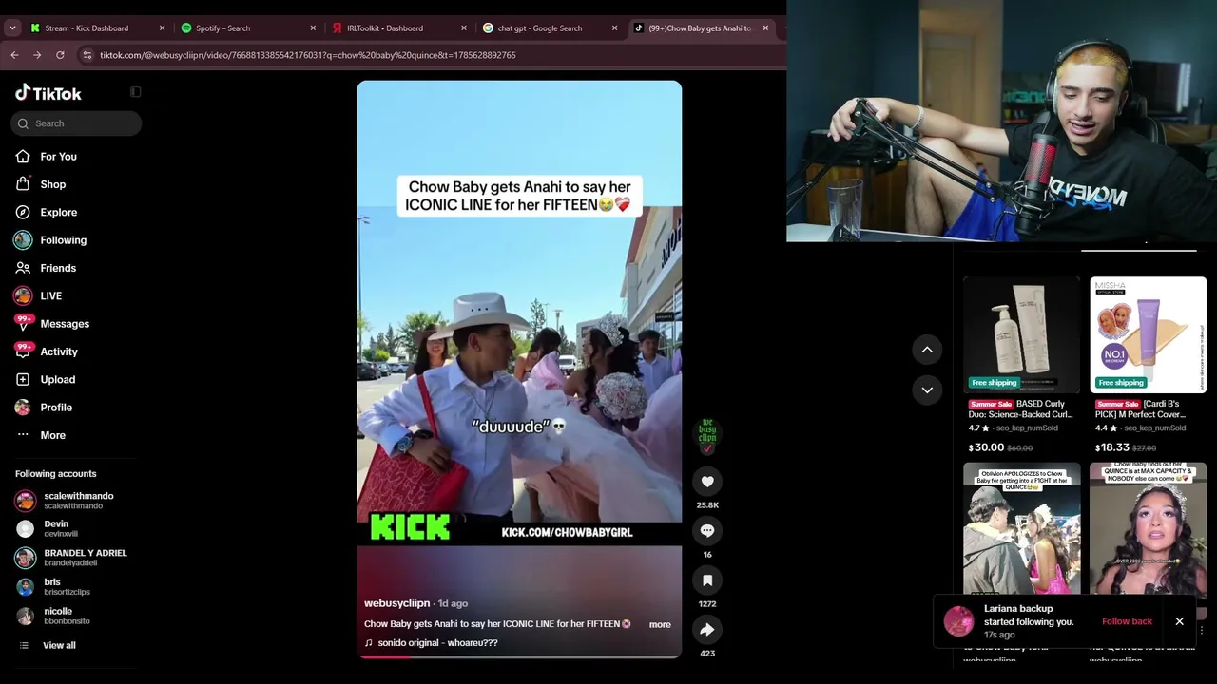Open the Oblivion APOLOGIZES video thumbnail
Viewport: 1217px width, 684px height.
coord(1022,529)
